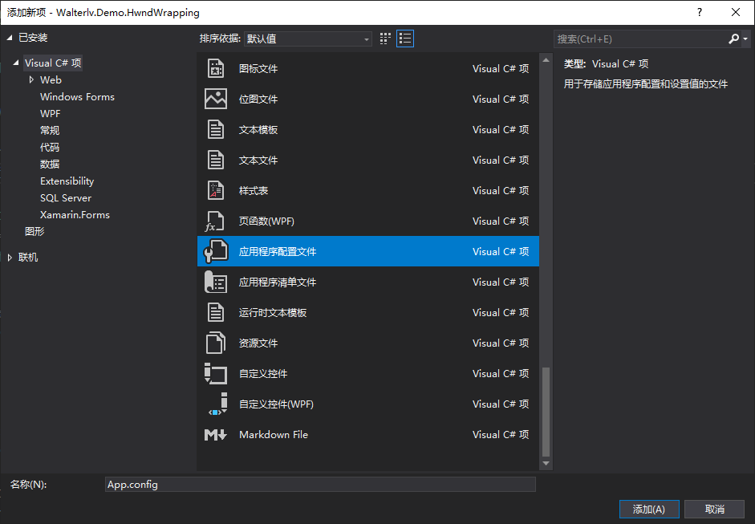Select the 文本文件 template name

(x=258, y=160)
